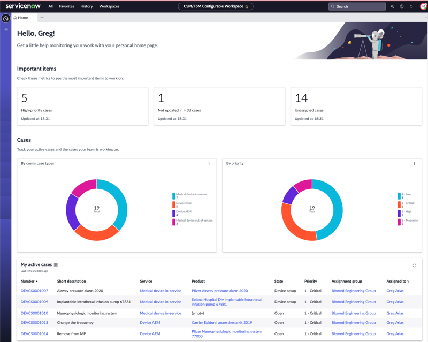Click the user avatar in the top bar

pyautogui.click(x=424, y=6)
